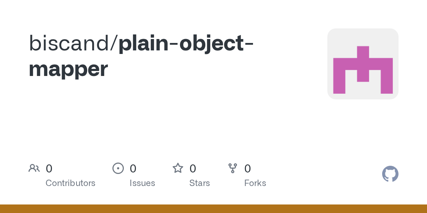Click the 'Issues' label
The image size is (427, 213).
click(x=142, y=183)
